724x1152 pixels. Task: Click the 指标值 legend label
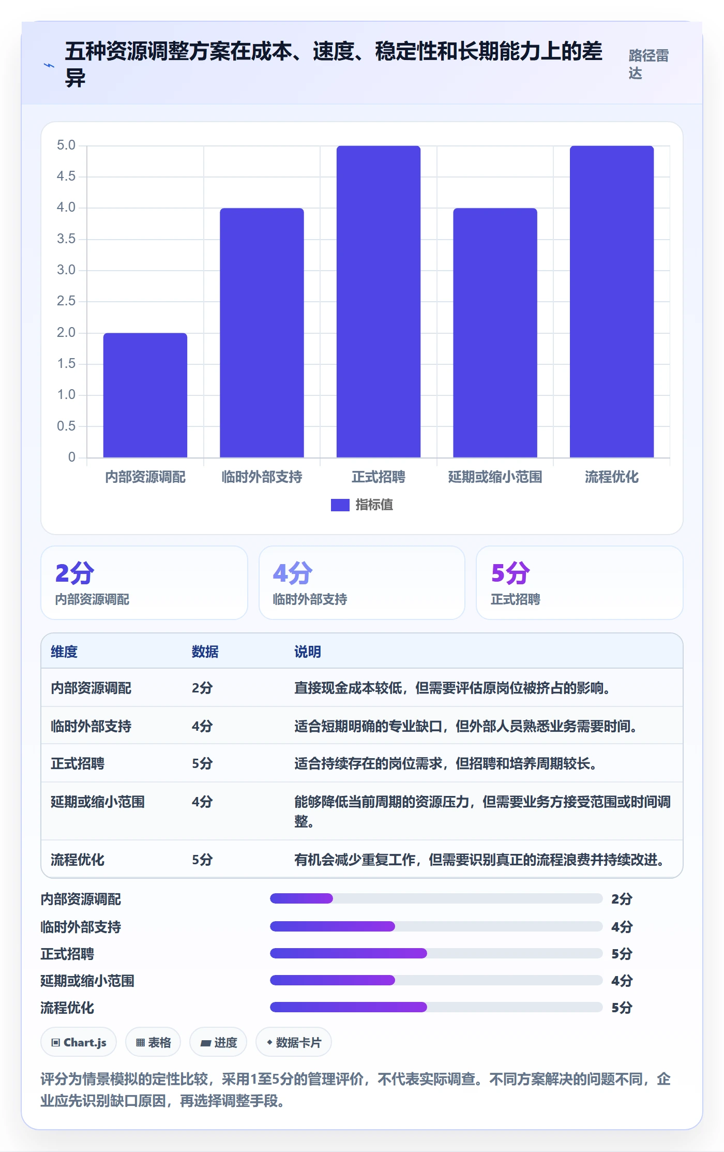coord(374,505)
